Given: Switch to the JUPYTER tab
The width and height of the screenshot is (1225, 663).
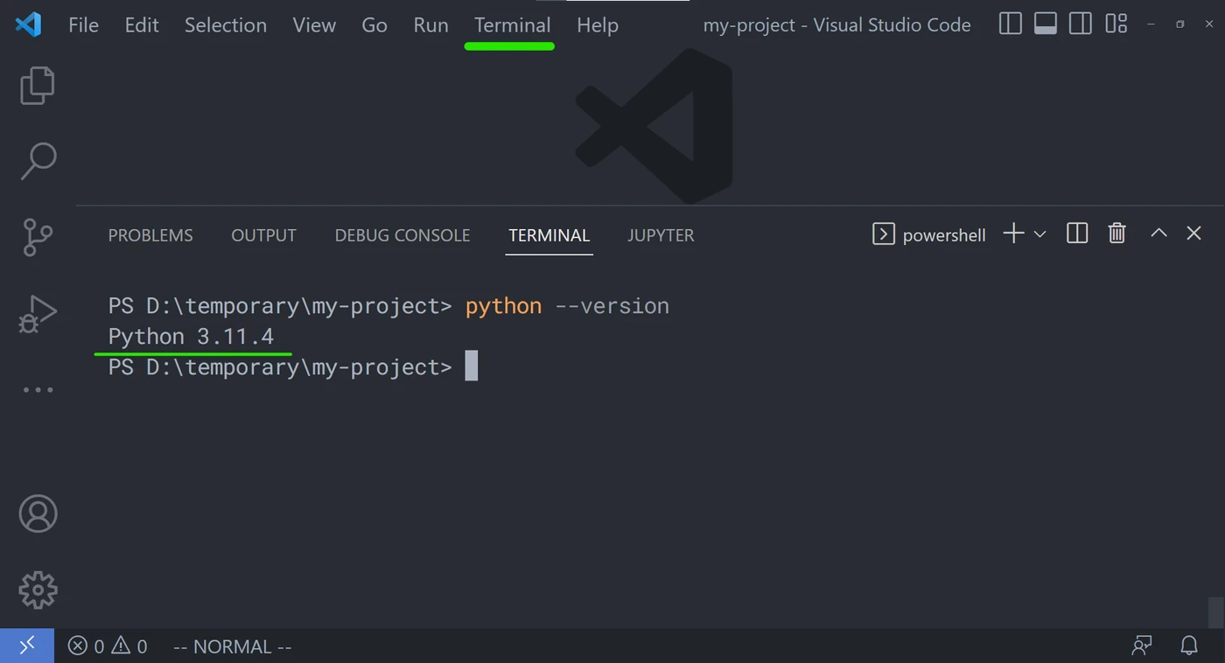Looking at the screenshot, I should click(661, 235).
